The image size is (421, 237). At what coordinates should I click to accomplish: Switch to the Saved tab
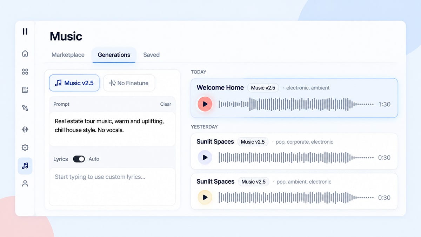[151, 55]
